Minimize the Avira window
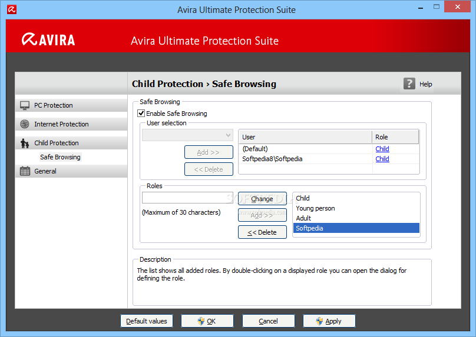The width and height of the screenshot is (476, 337). [421, 7]
